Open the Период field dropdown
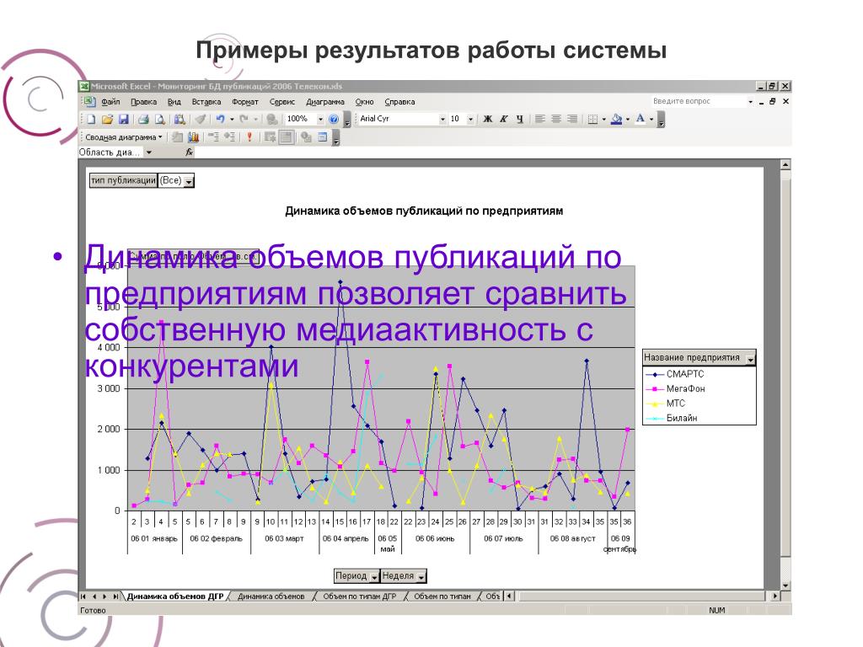Viewport: 863px width, 647px height. [374, 576]
